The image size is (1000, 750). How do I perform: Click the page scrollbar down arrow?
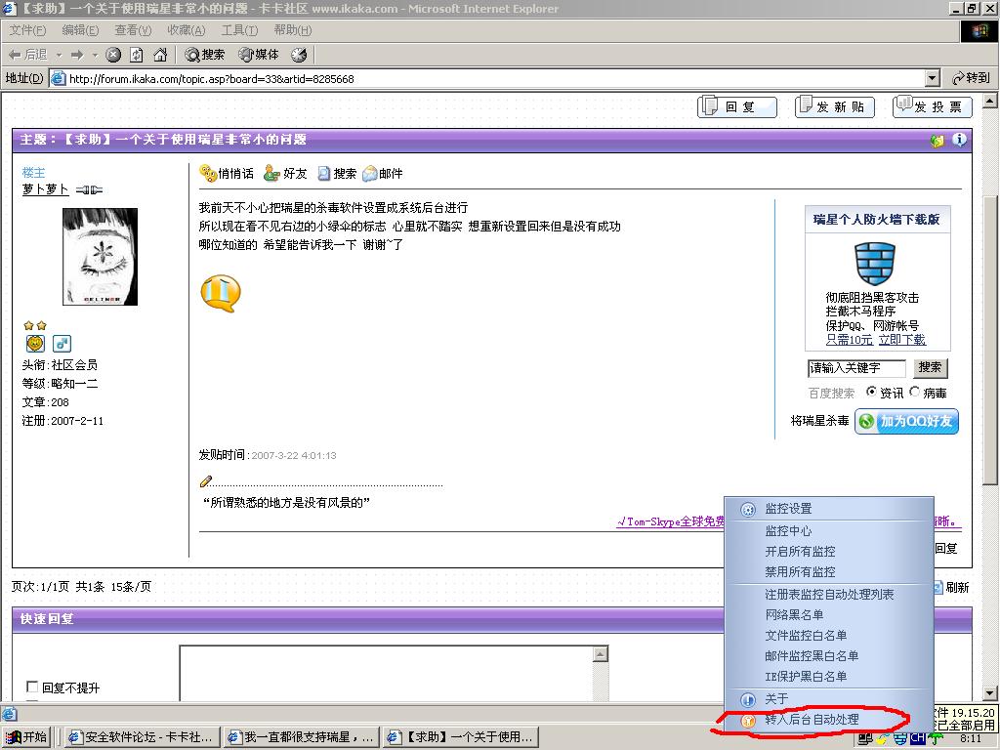point(990,693)
